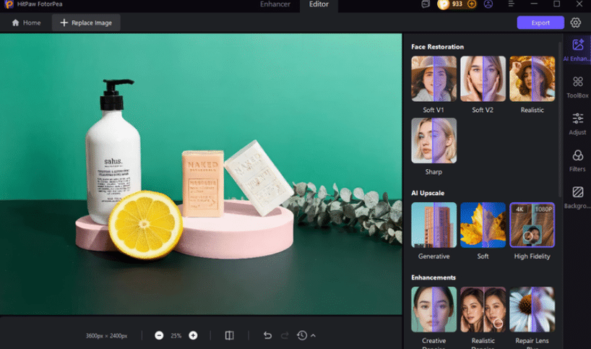591x349 pixels.
Task: Open the ToolBox panel
Action: click(x=577, y=87)
